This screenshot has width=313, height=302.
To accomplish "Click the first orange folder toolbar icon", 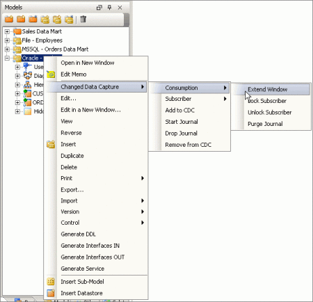I will (9, 19).
